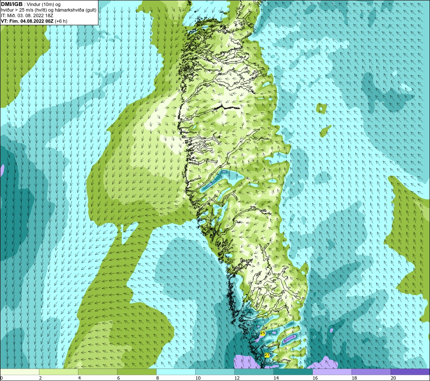Screen dimensions: 430x381
Task: Click the scale label "10"
Action: (198, 378)
